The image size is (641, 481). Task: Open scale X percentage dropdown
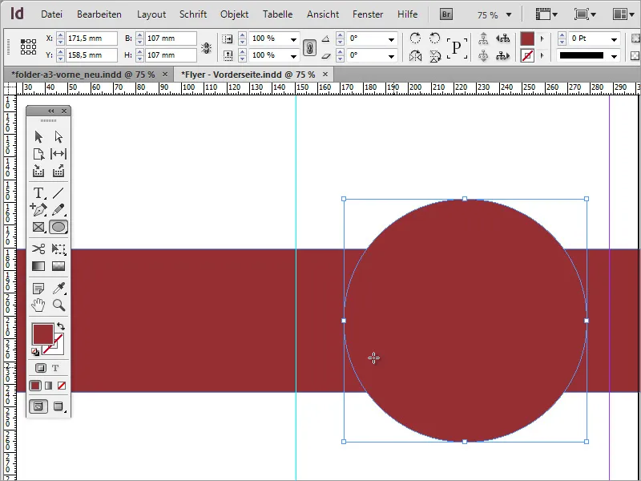(293, 39)
